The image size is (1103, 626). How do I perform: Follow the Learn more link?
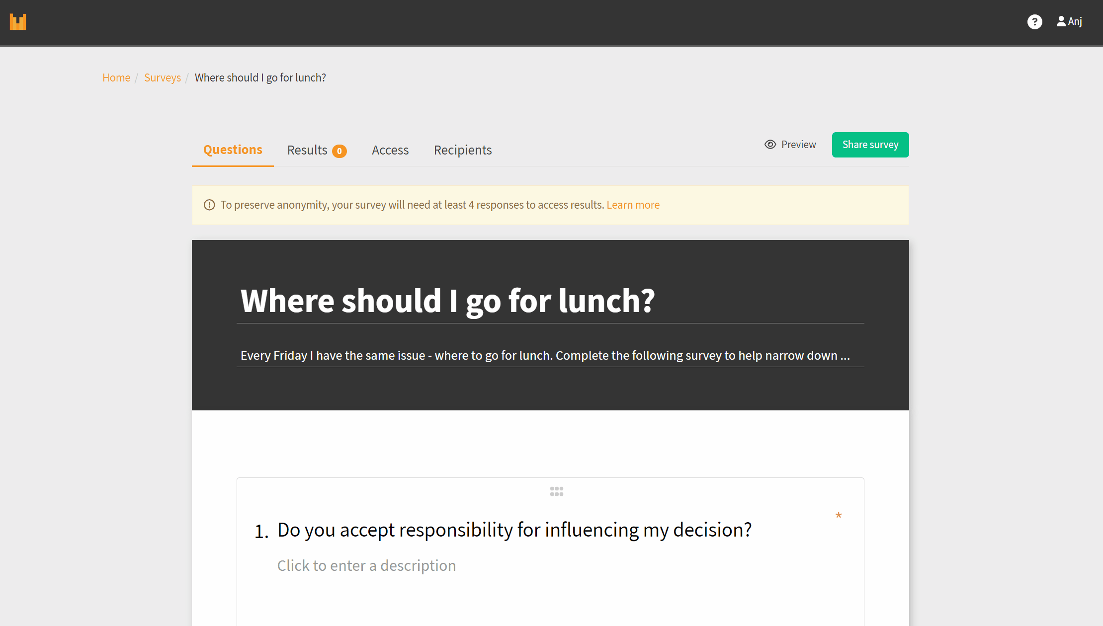[x=633, y=205]
